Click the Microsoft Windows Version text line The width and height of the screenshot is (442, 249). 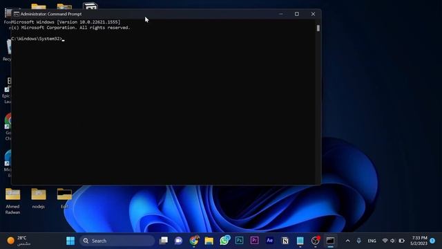[66, 22]
